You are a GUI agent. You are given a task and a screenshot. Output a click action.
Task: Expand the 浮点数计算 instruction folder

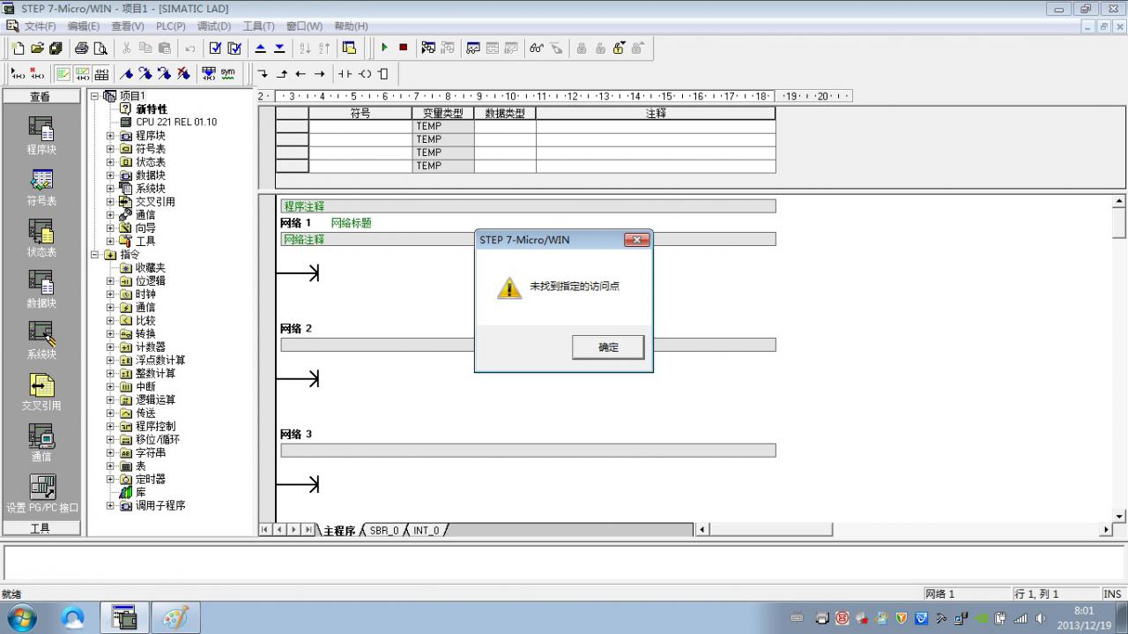[110, 361]
